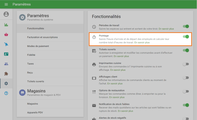197x120 pixels.
Task: Open Tickets ouverts in the left settings menu
Action: tap(50, 81)
